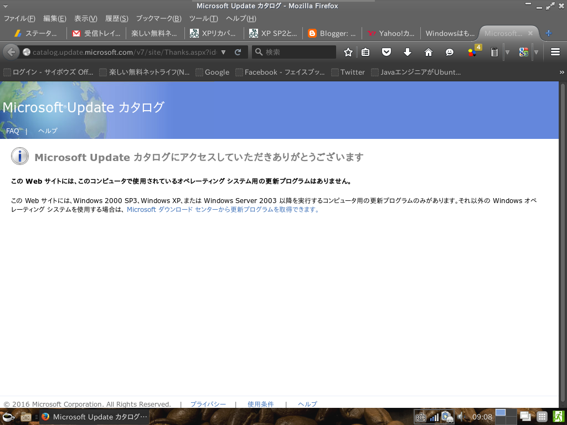Screen dimensions: 567x425
Task: Open the Facebook - フェイスブッ... bookmark
Action: pos(280,72)
